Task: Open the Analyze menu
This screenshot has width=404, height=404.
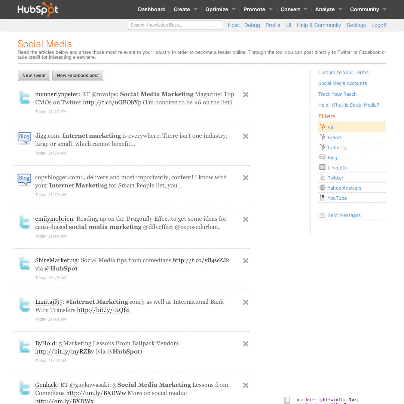Action: [x=325, y=9]
